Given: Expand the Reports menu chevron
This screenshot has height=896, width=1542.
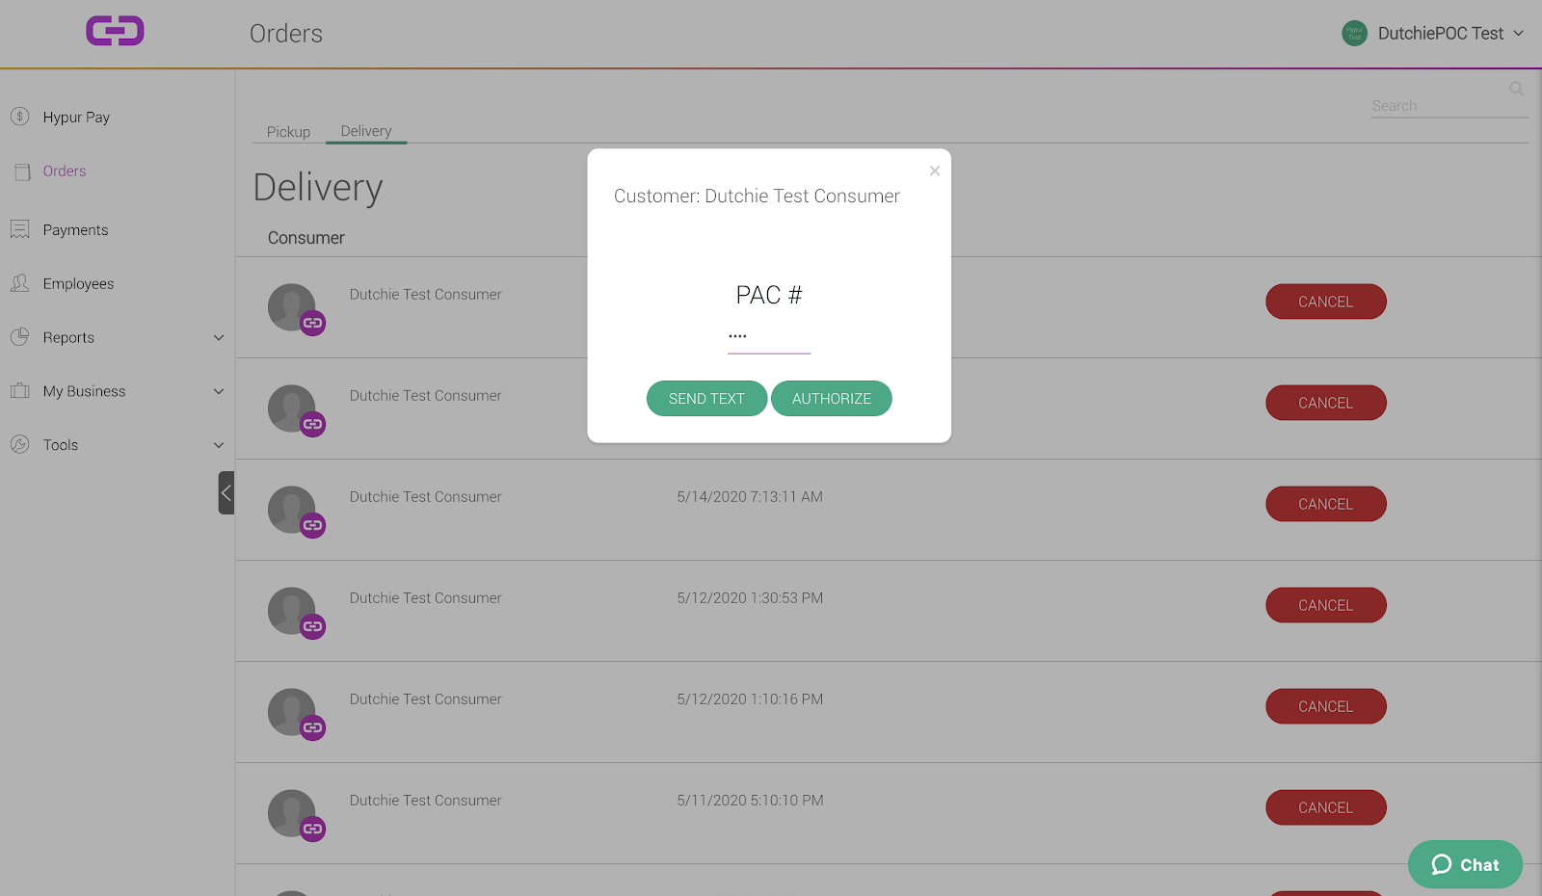Looking at the screenshot, I should 219,338.
